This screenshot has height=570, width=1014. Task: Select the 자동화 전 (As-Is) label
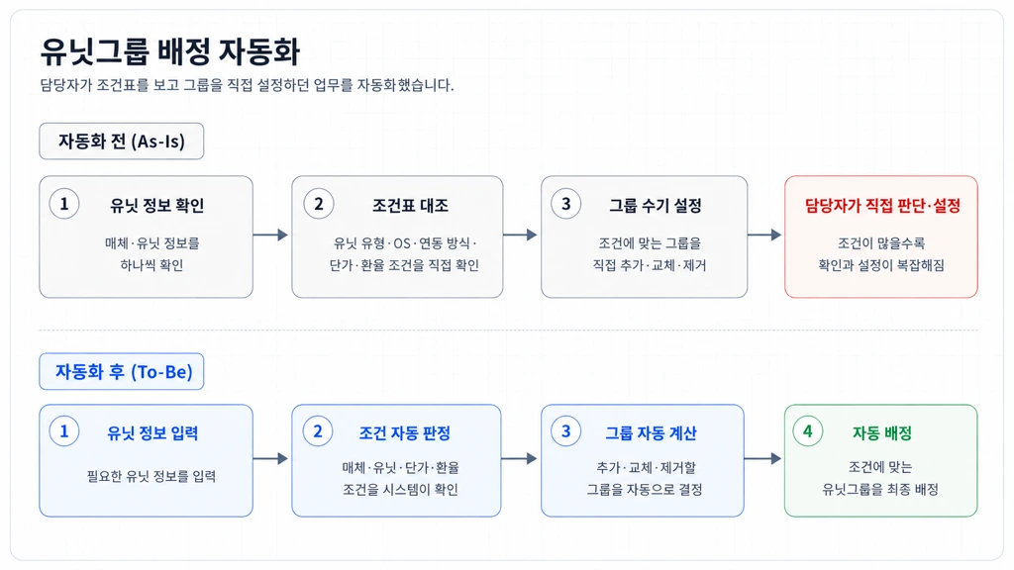[x=122, y=141]
